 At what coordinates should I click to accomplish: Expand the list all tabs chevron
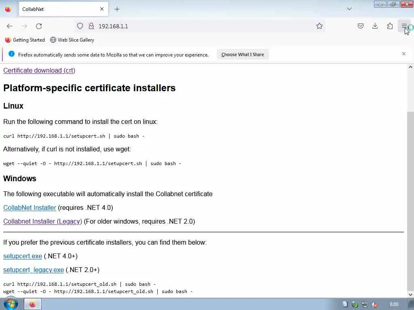pos(349,9)
